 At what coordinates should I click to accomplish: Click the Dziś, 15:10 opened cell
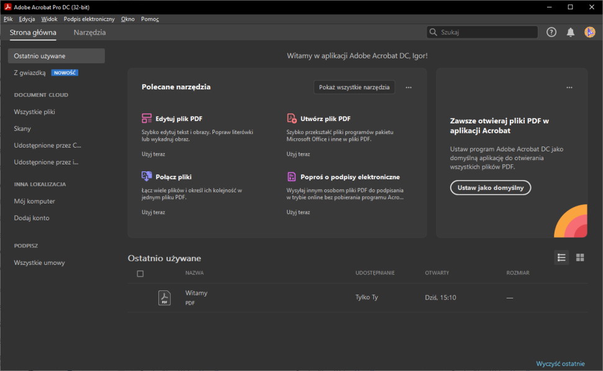(x=440, y=297)
